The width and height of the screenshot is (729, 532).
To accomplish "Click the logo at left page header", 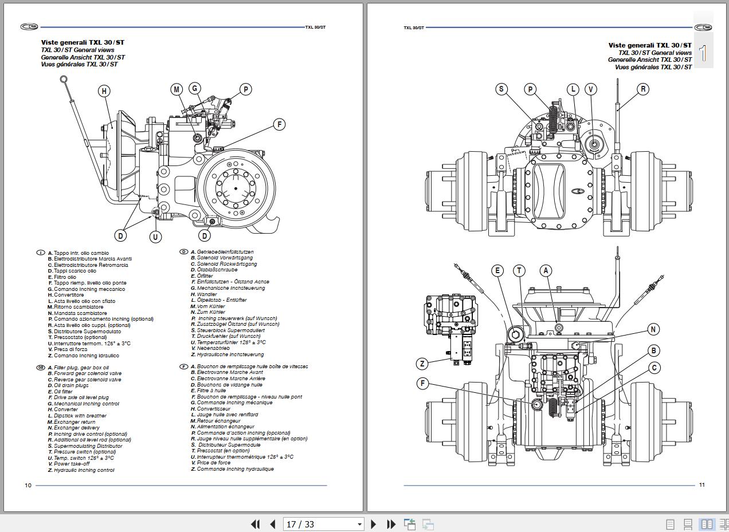I will pyautogui.click(x=29, y=27).
